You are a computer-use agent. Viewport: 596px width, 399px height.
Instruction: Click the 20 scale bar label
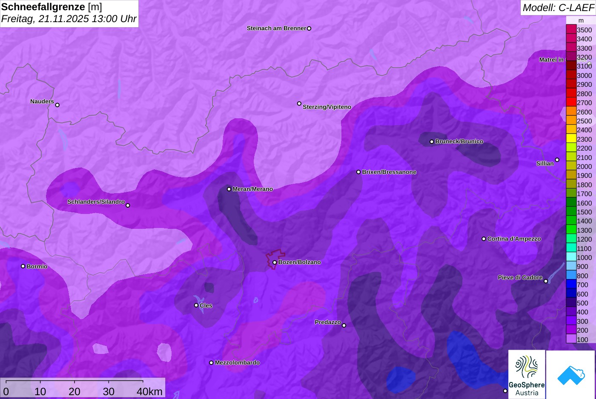[x=74, y=391]
